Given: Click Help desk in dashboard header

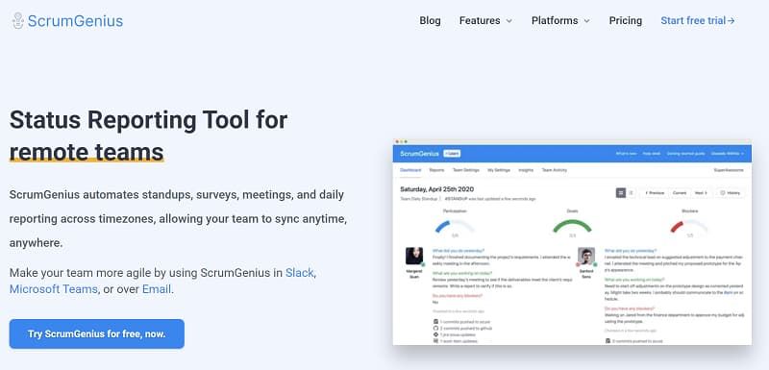Looking at the screenshot, I should coord(652,154).
